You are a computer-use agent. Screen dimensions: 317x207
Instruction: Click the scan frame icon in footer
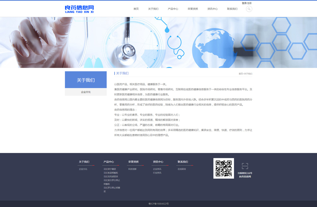[x=245, y=166]
